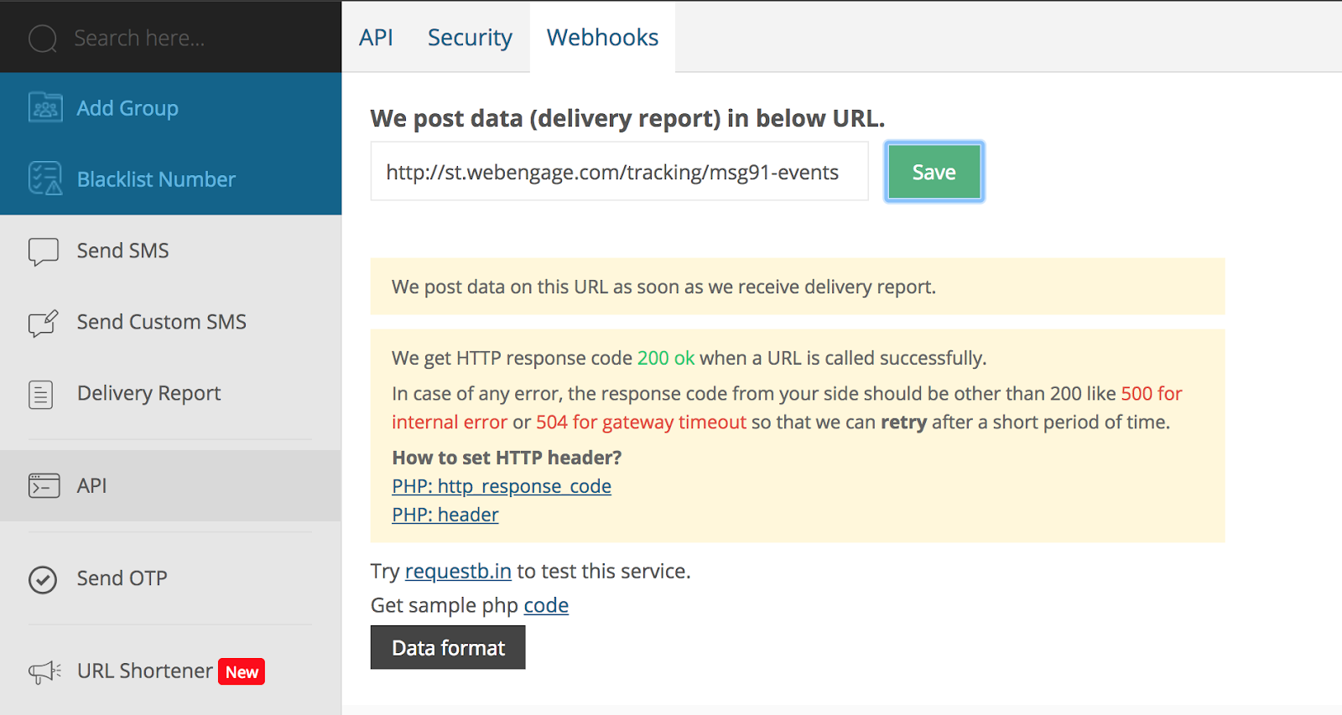Image resolution: width=1342 pixels, height=715 pixels.
Task: Open the Delivery Report section
Action: 171,393
